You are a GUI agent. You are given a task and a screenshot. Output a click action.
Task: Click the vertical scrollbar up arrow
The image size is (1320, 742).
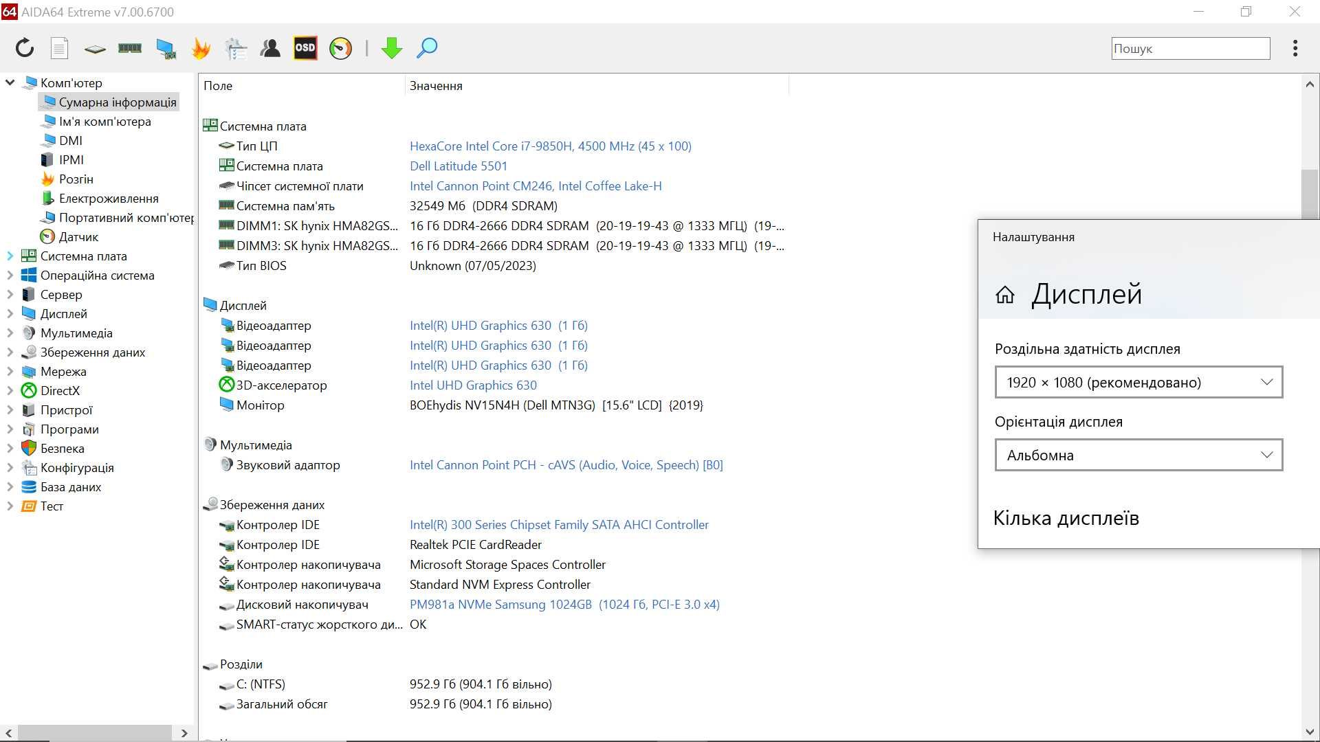pyautogui.click(x=1310, y=85)
